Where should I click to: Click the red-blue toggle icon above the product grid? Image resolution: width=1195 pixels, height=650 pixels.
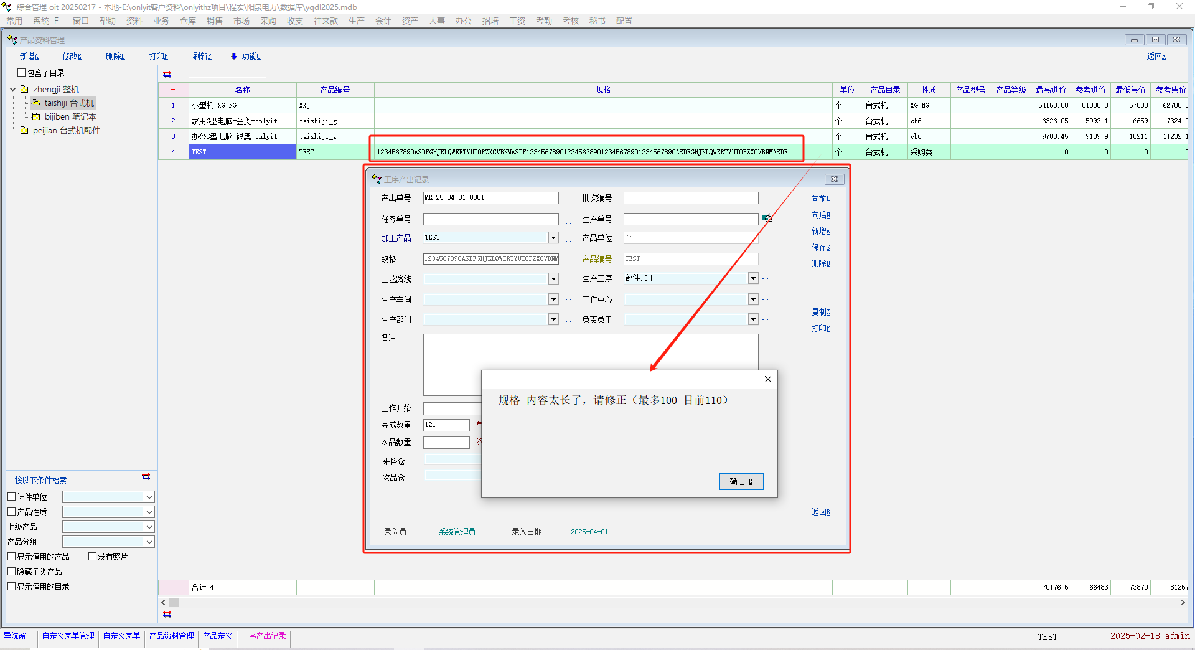coord(167,74)
